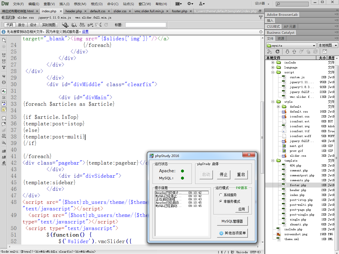Collapse the script folder

[x=273, y=72]
